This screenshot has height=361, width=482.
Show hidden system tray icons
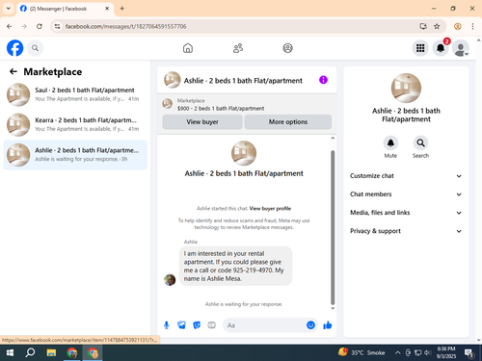pos(397,353)
